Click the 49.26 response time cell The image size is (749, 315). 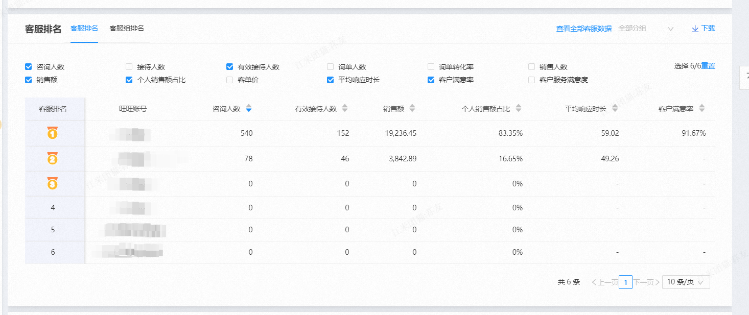coord(611,159)
